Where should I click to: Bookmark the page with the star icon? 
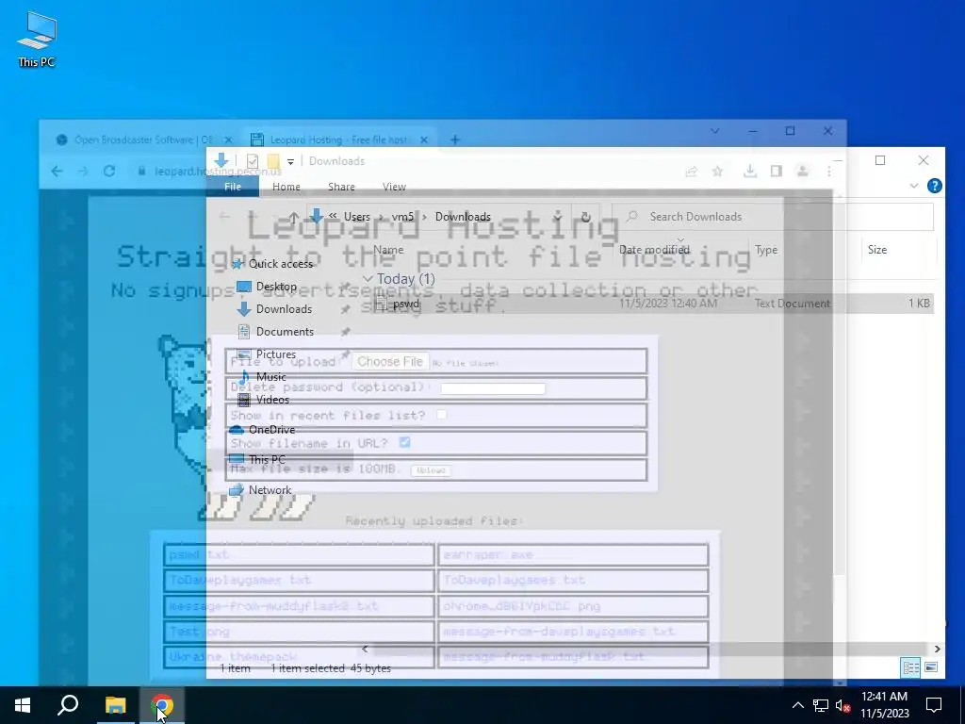click(x=717, y=172)
